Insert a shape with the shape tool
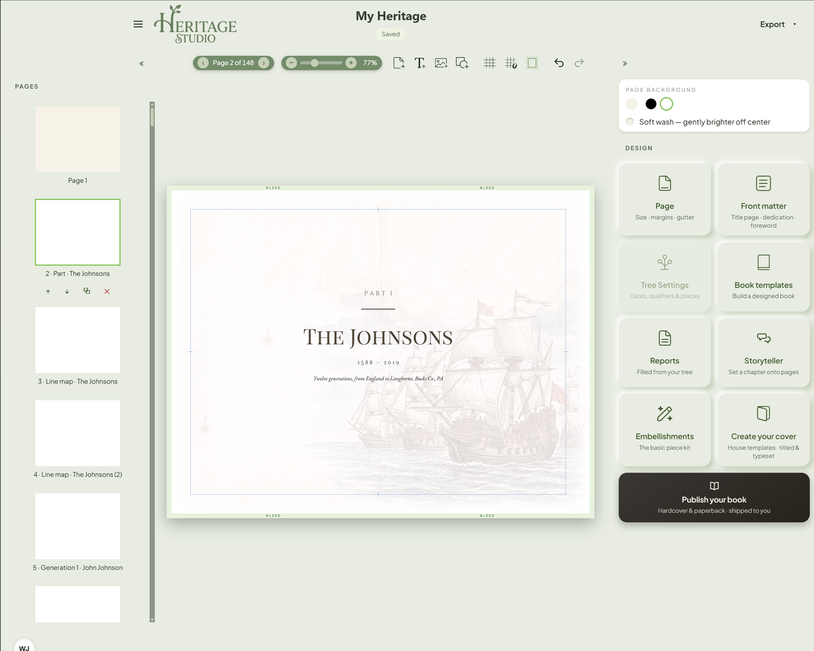This screenshot has width=814, height=651. coord(462,63)
